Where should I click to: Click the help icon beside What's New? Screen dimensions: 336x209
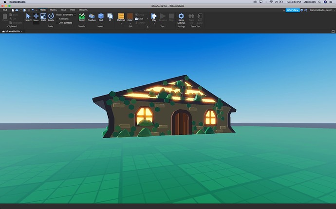tap(302, 10)
